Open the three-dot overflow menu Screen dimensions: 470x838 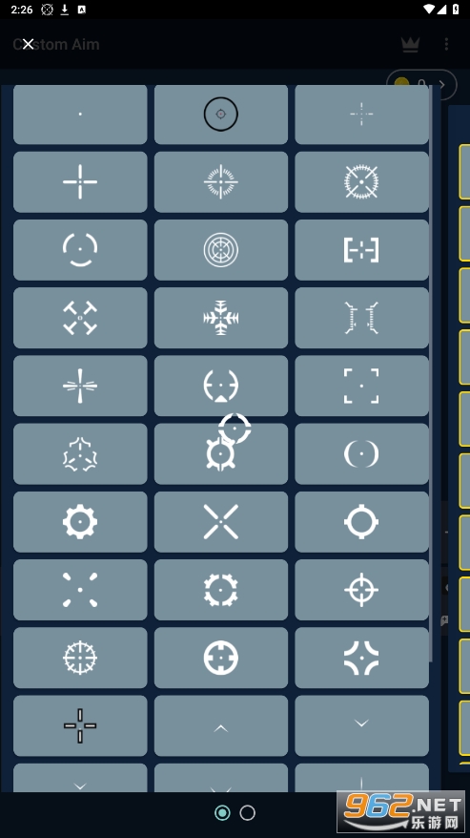click(446, 44)
